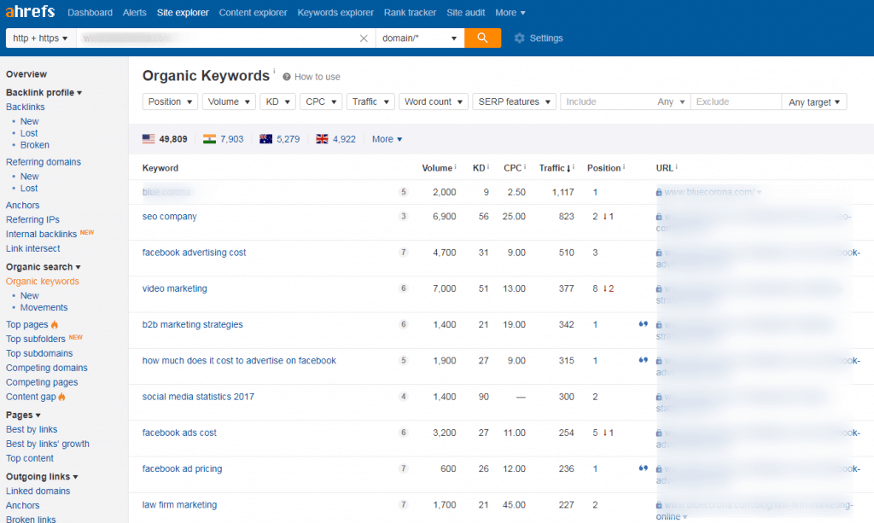The image size is (874, 523).
Task: Open Site audit in top navigation
Action: [x=466, y=12]
